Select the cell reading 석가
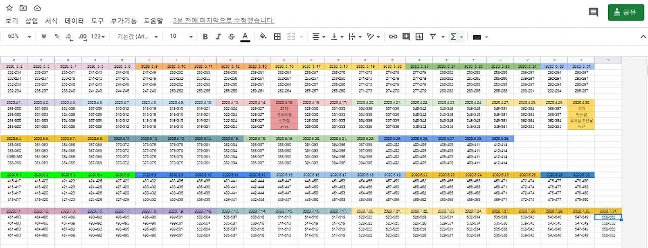 pos(581,109)
